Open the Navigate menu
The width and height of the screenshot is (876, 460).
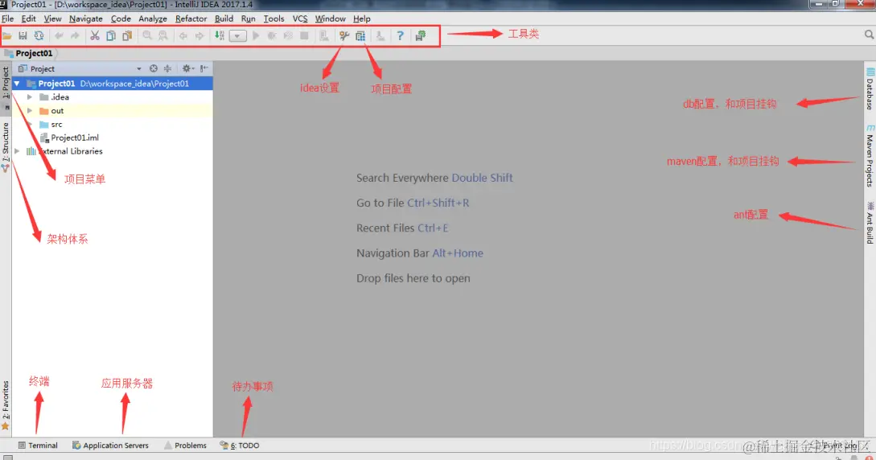coord(85,18)
